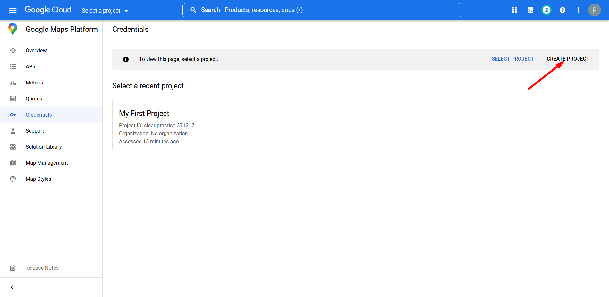The width and height of the screenshot is (609, 297).
Task: Go to the Quotas page
Action: (x=51, y=99)
